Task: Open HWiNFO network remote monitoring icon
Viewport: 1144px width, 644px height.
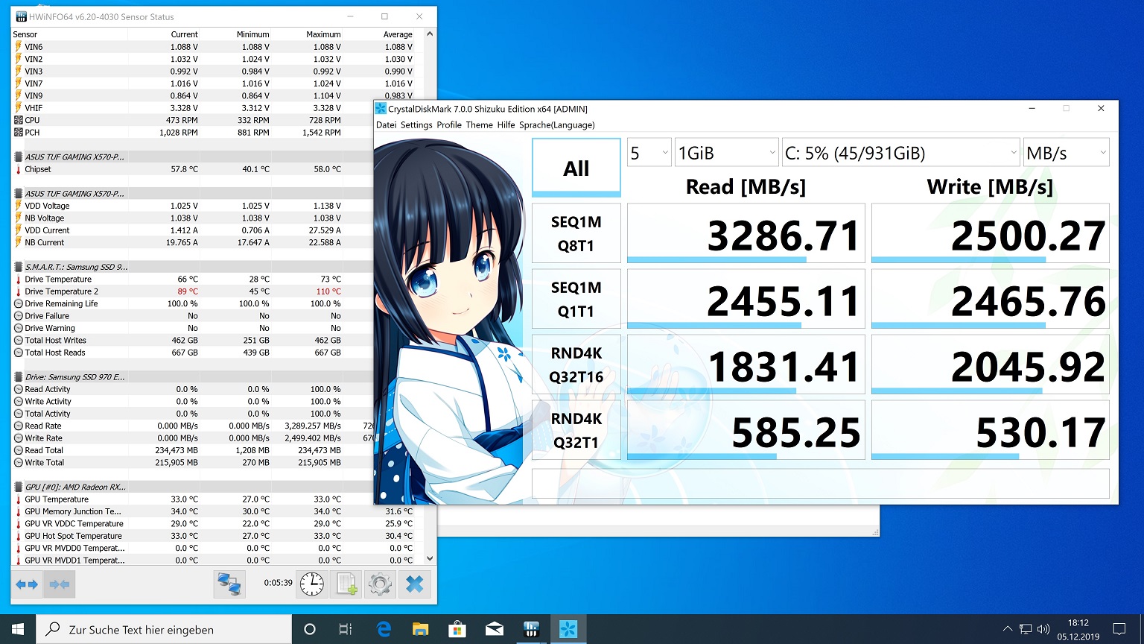Action: [230, 584]
